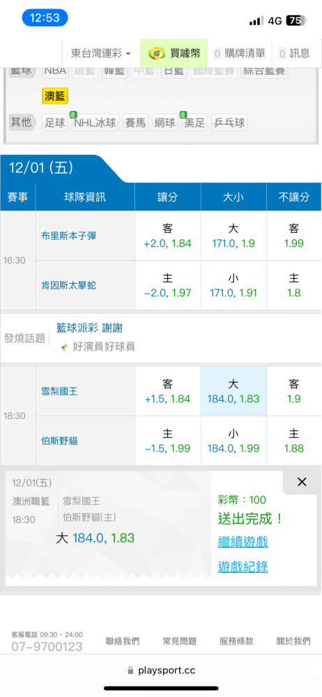Select the 澳籃 league tab

coord(55,95)
